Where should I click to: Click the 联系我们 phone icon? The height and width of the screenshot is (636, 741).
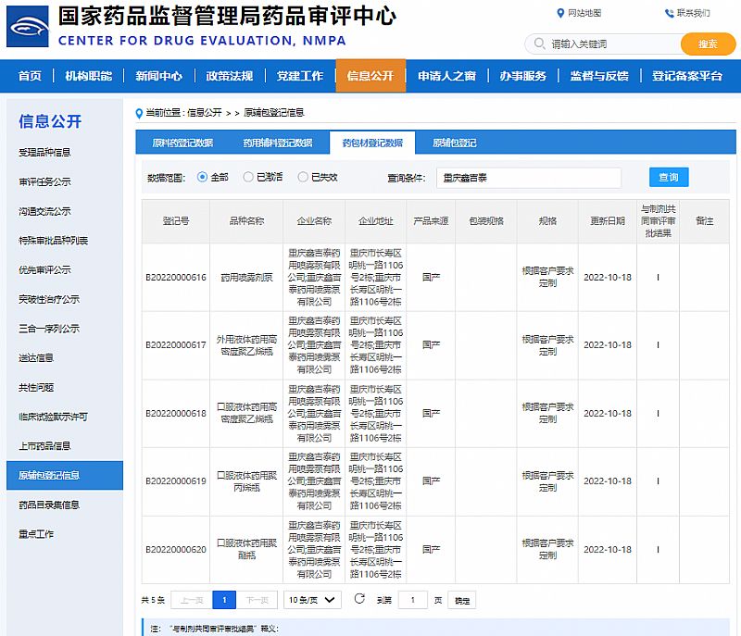(x=669, y=13)
